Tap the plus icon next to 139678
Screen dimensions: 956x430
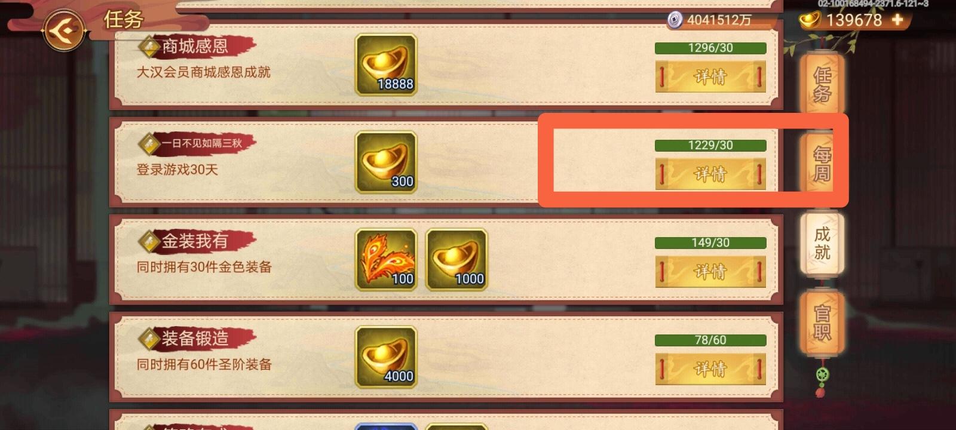897,20
